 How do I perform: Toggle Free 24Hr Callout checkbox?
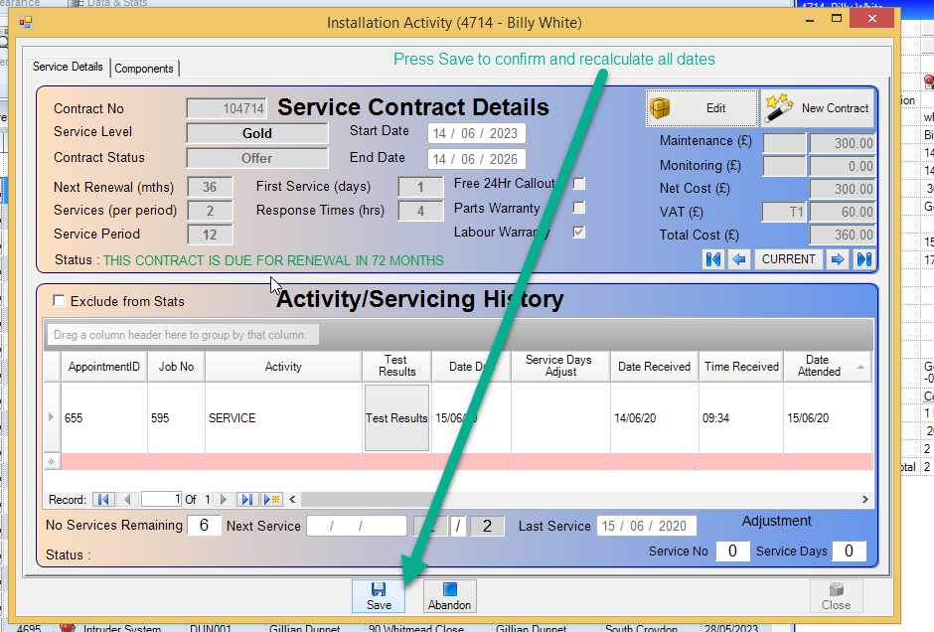coord(578,184)
